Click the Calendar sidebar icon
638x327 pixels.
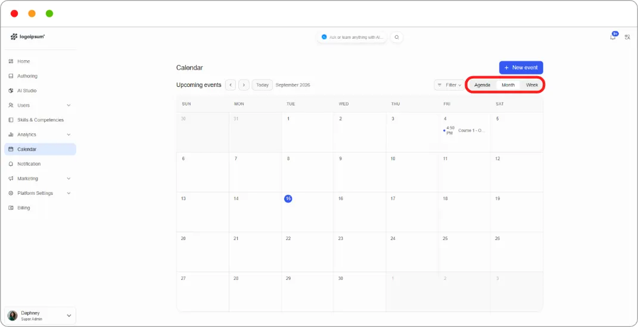pos(11,150)
